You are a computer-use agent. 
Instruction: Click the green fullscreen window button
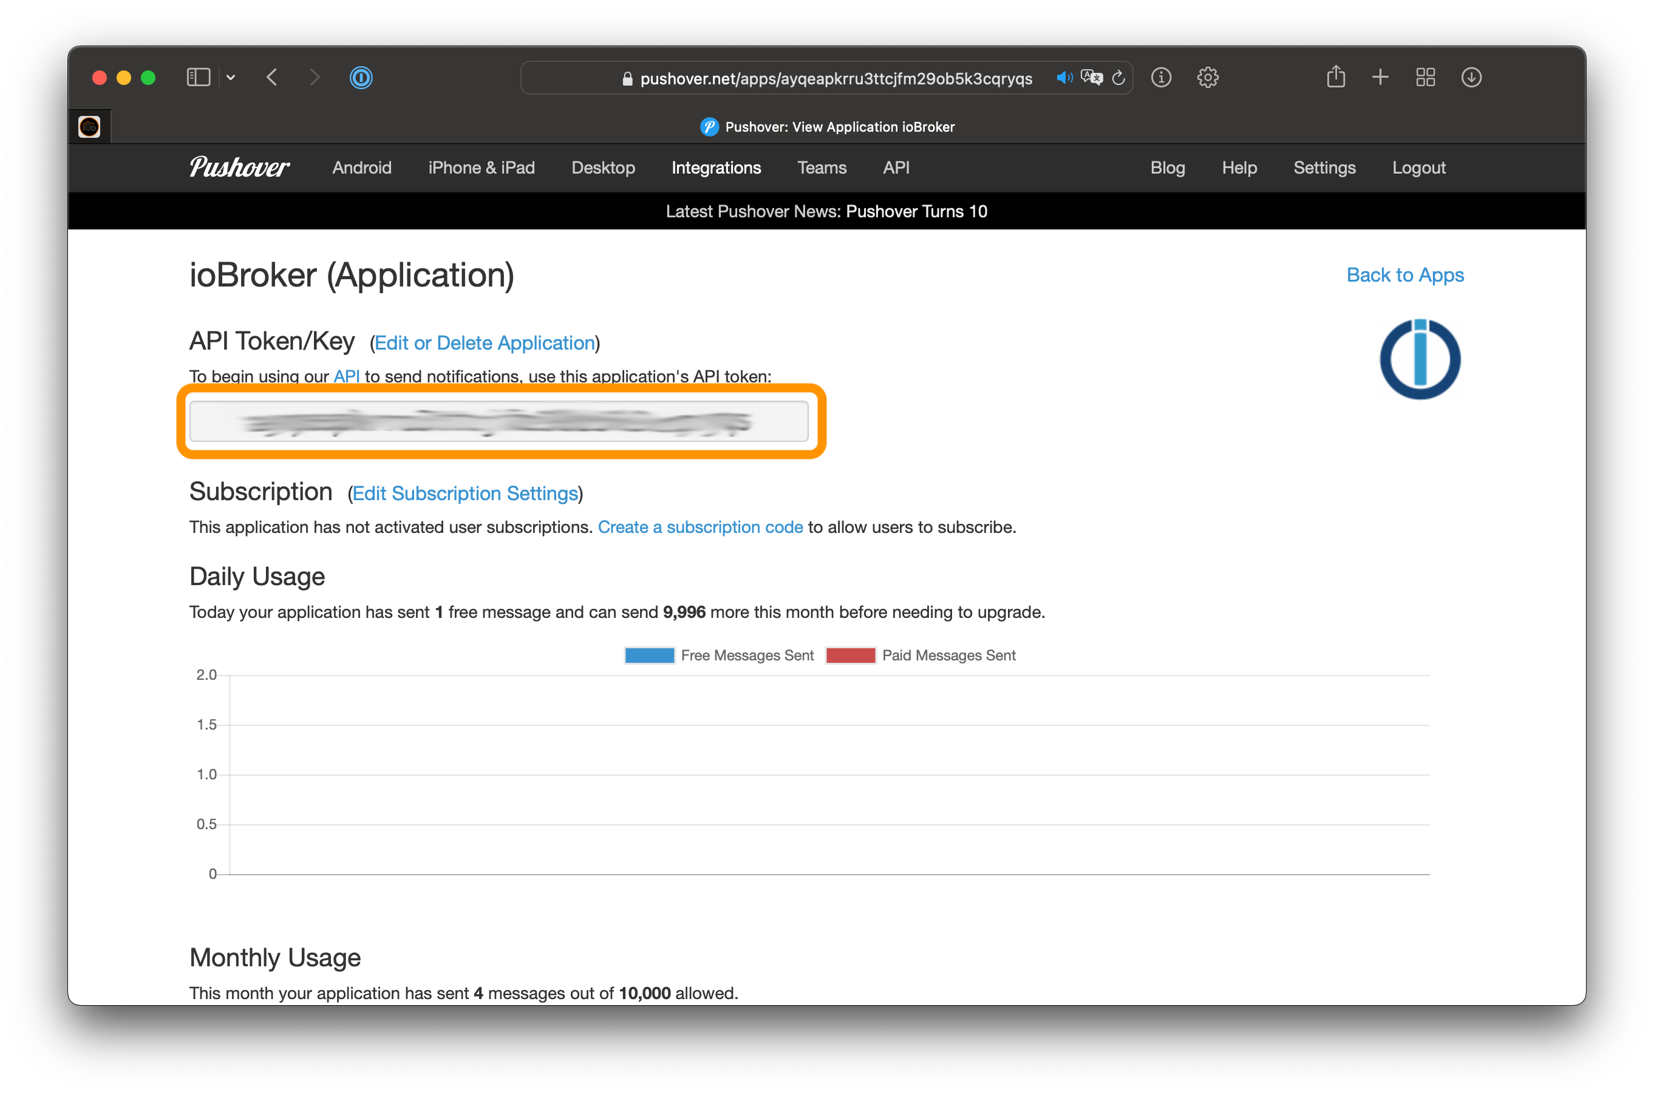[148, 78]
